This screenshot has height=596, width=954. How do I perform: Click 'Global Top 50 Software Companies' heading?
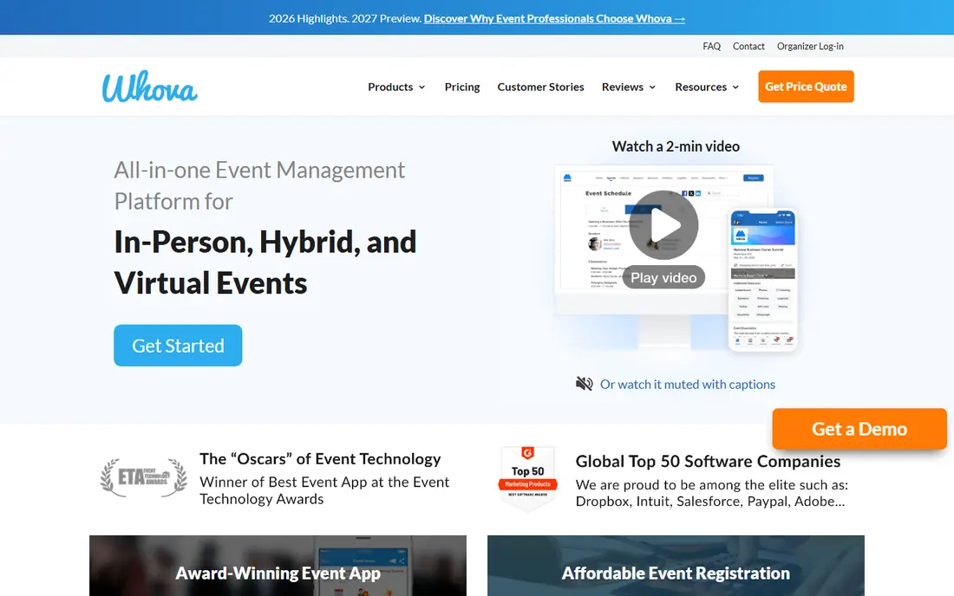[x=708, y=461]
